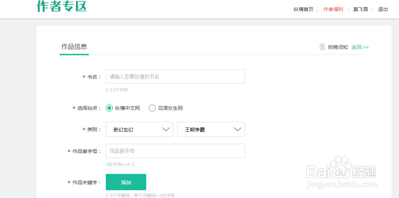This screenshot has height=198, width=399.
Task: Click the 作品关键字 label
Action: pos(85,182)
